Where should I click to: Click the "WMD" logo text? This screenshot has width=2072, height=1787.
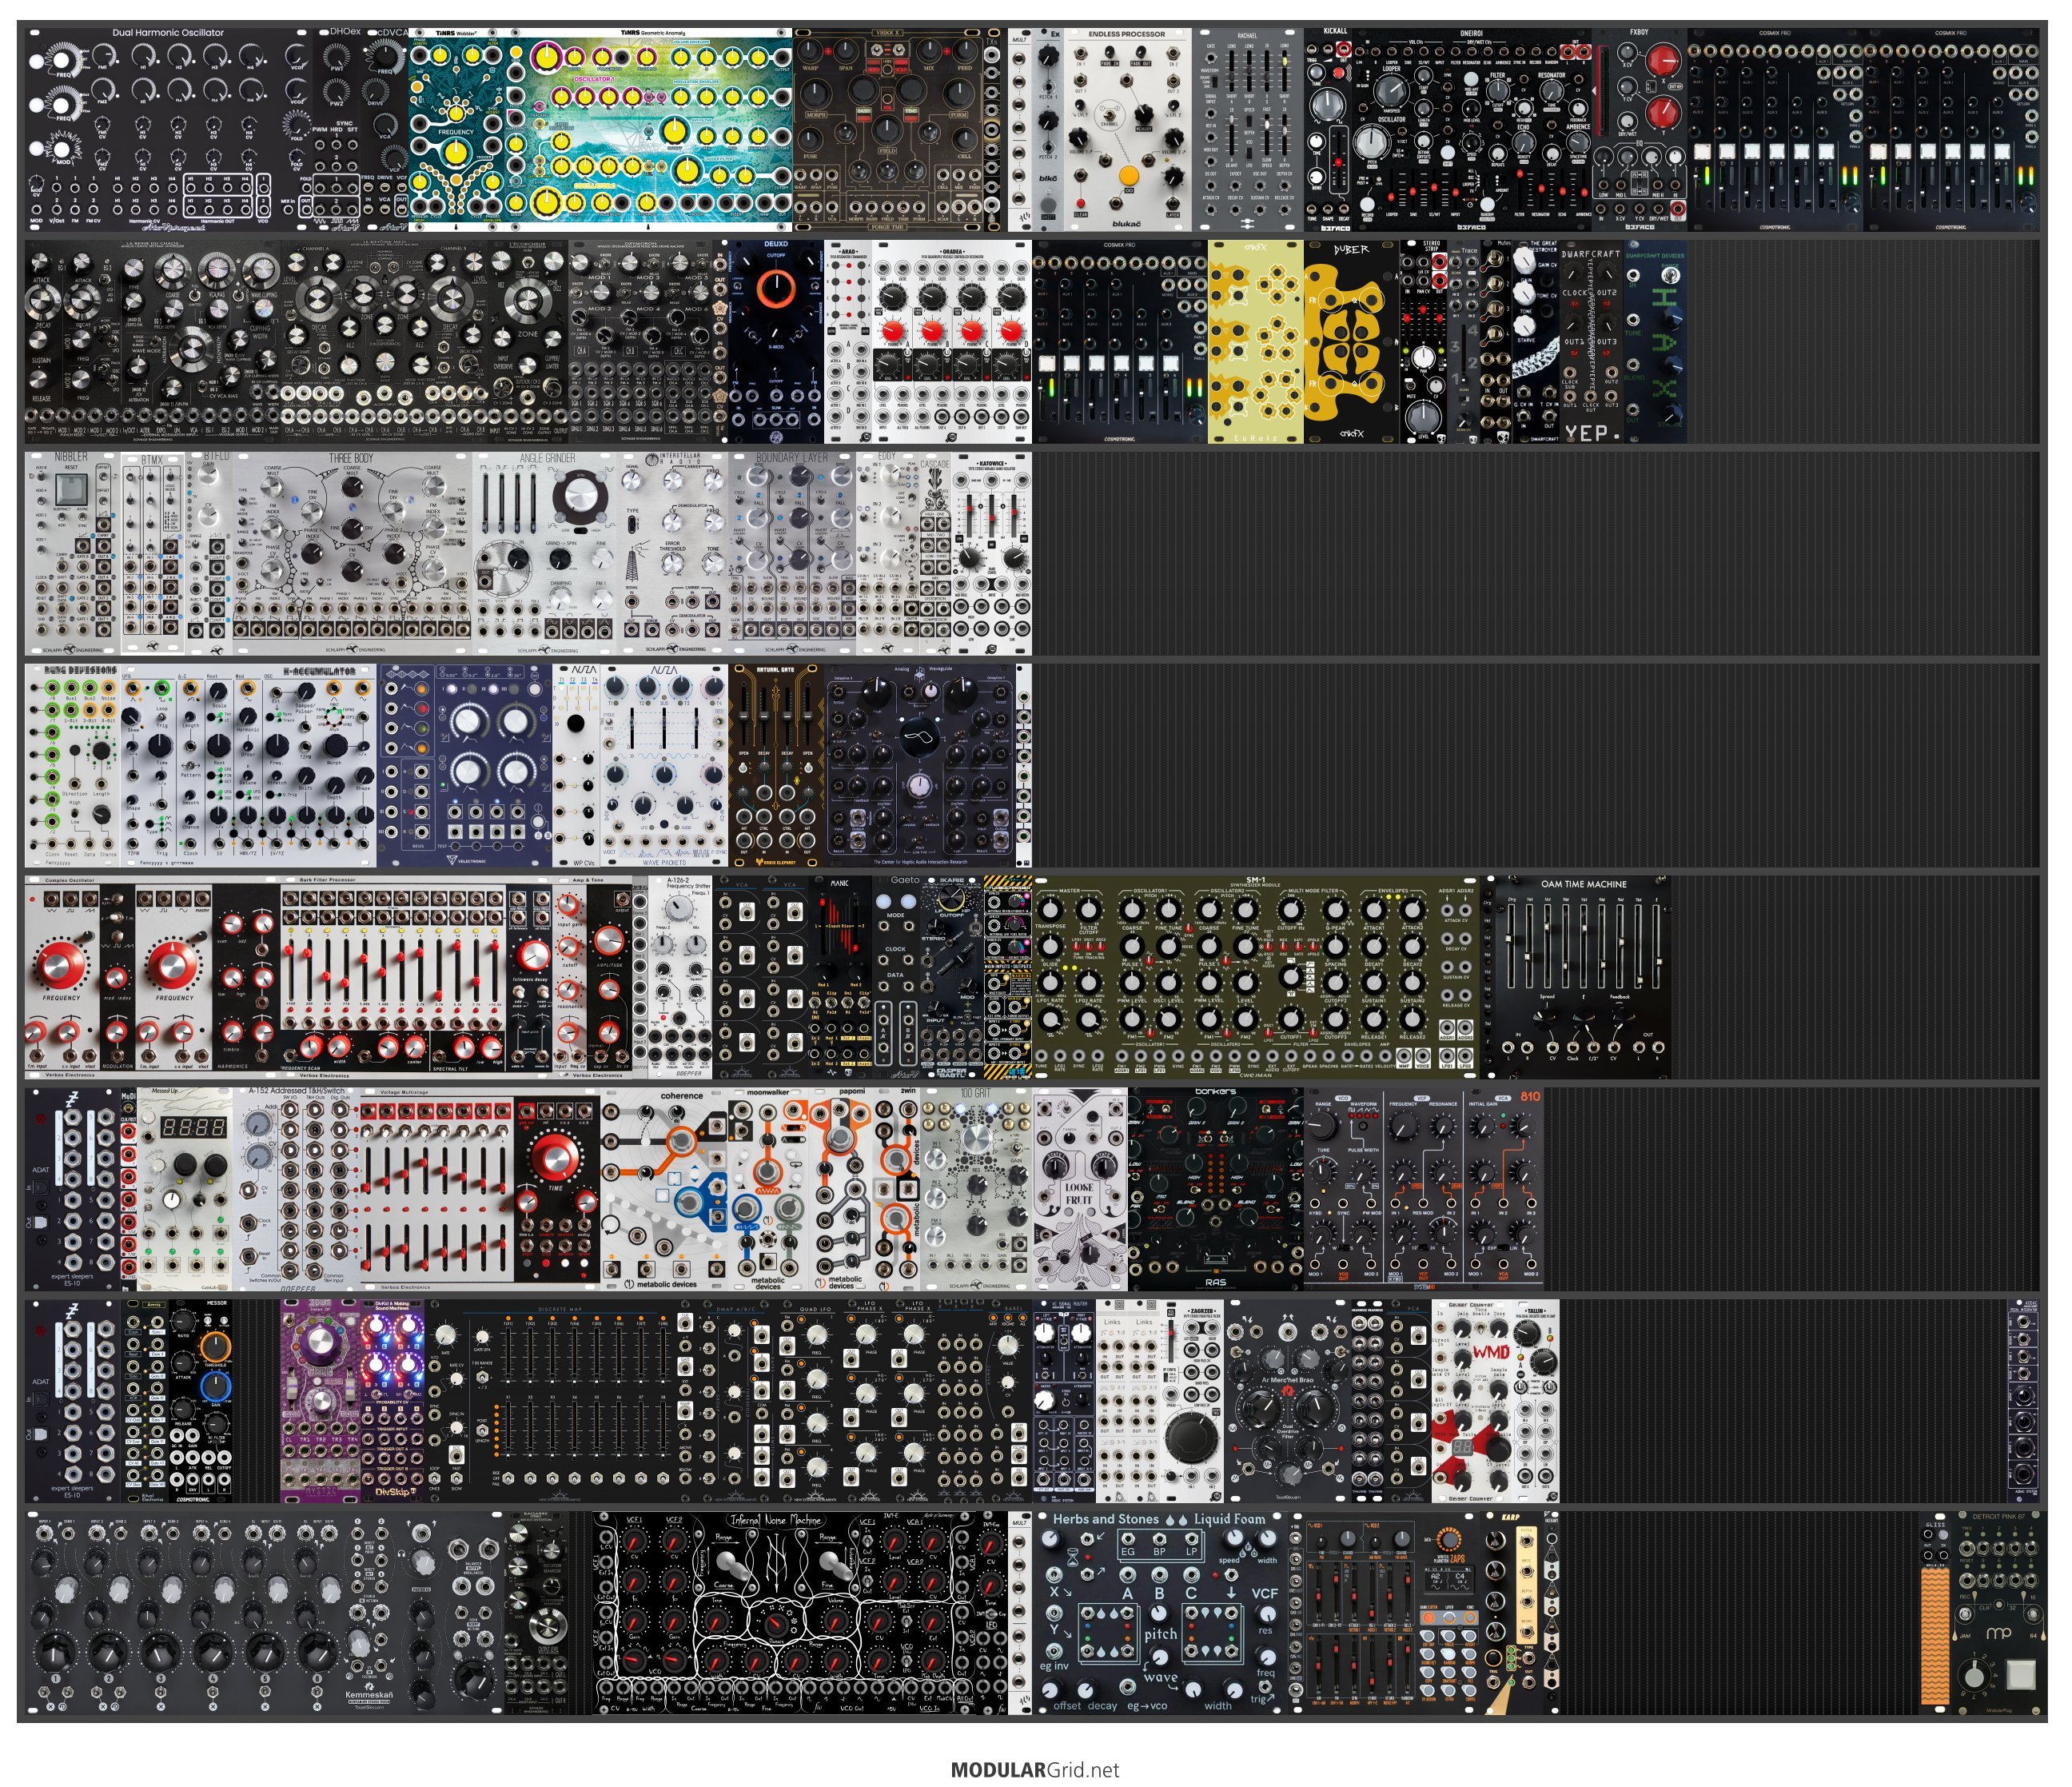coord(1491,1351)
